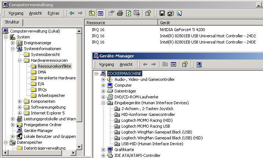The height and width of the screenshot is (158, 263).
Task: Expand the Internet Explorer 5 folder
Action: 20,113
